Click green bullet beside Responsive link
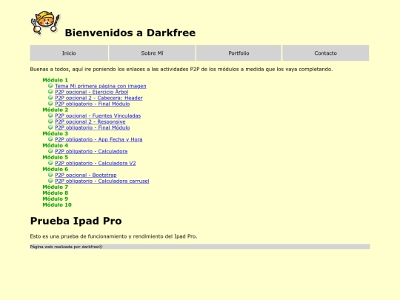The width and height of the screenshot is (400, 300). [50, 121]
